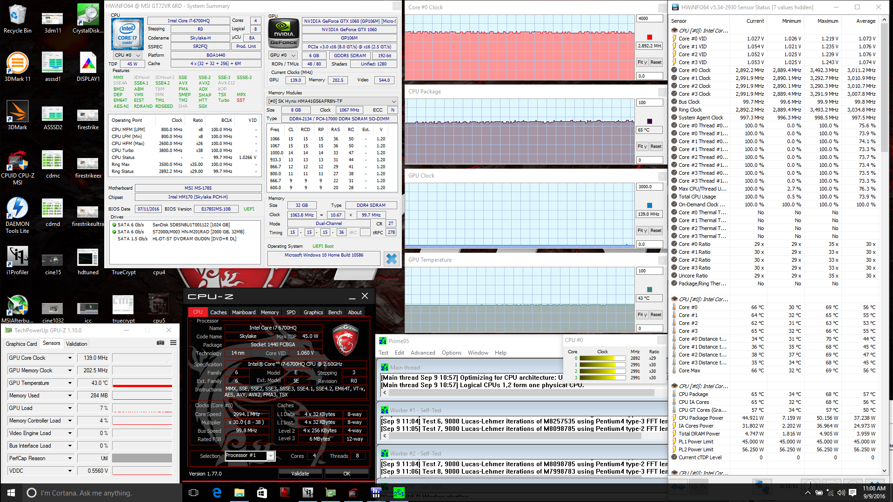The width and height of the screenshot is (893, 502).
Task: Switch to the Graphics Card tab in GPU-Z
Action: pos(21,344)
